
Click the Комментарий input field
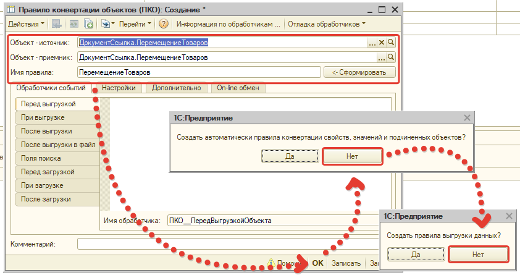click(229, 244)
